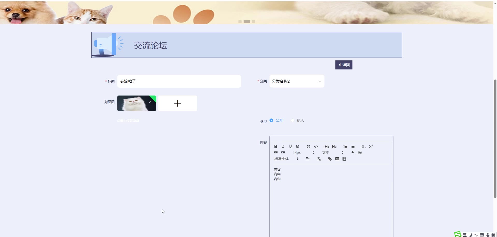This screenshot has width=497, height=237.
Task: Apply Heading 2 style (H2)
Action: coord(334,146)
